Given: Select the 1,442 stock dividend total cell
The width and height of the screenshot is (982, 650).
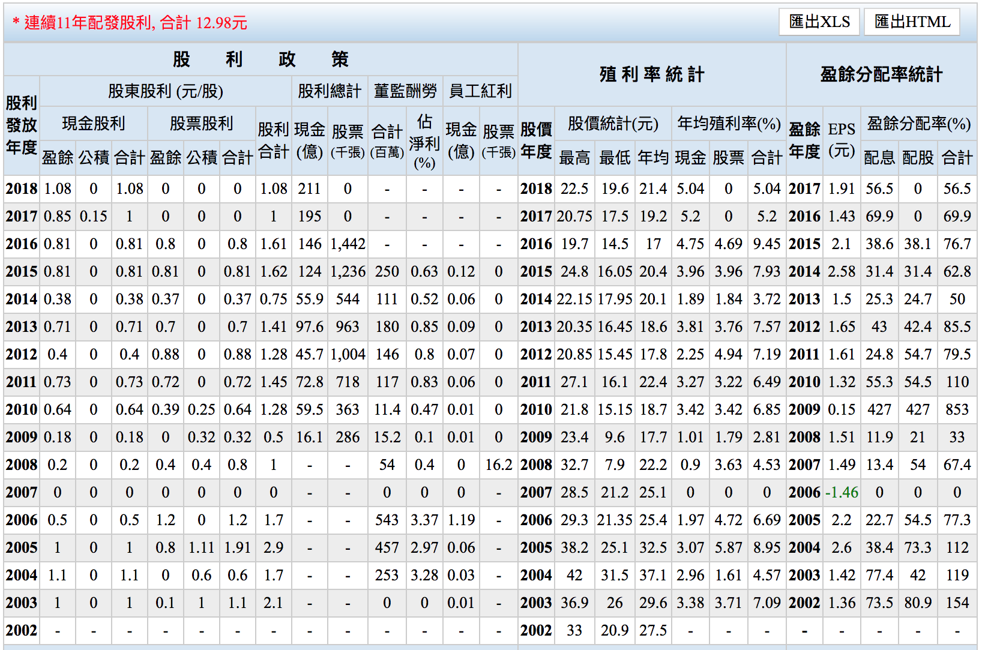Looking at the screenshot, I should click(348, 244).
